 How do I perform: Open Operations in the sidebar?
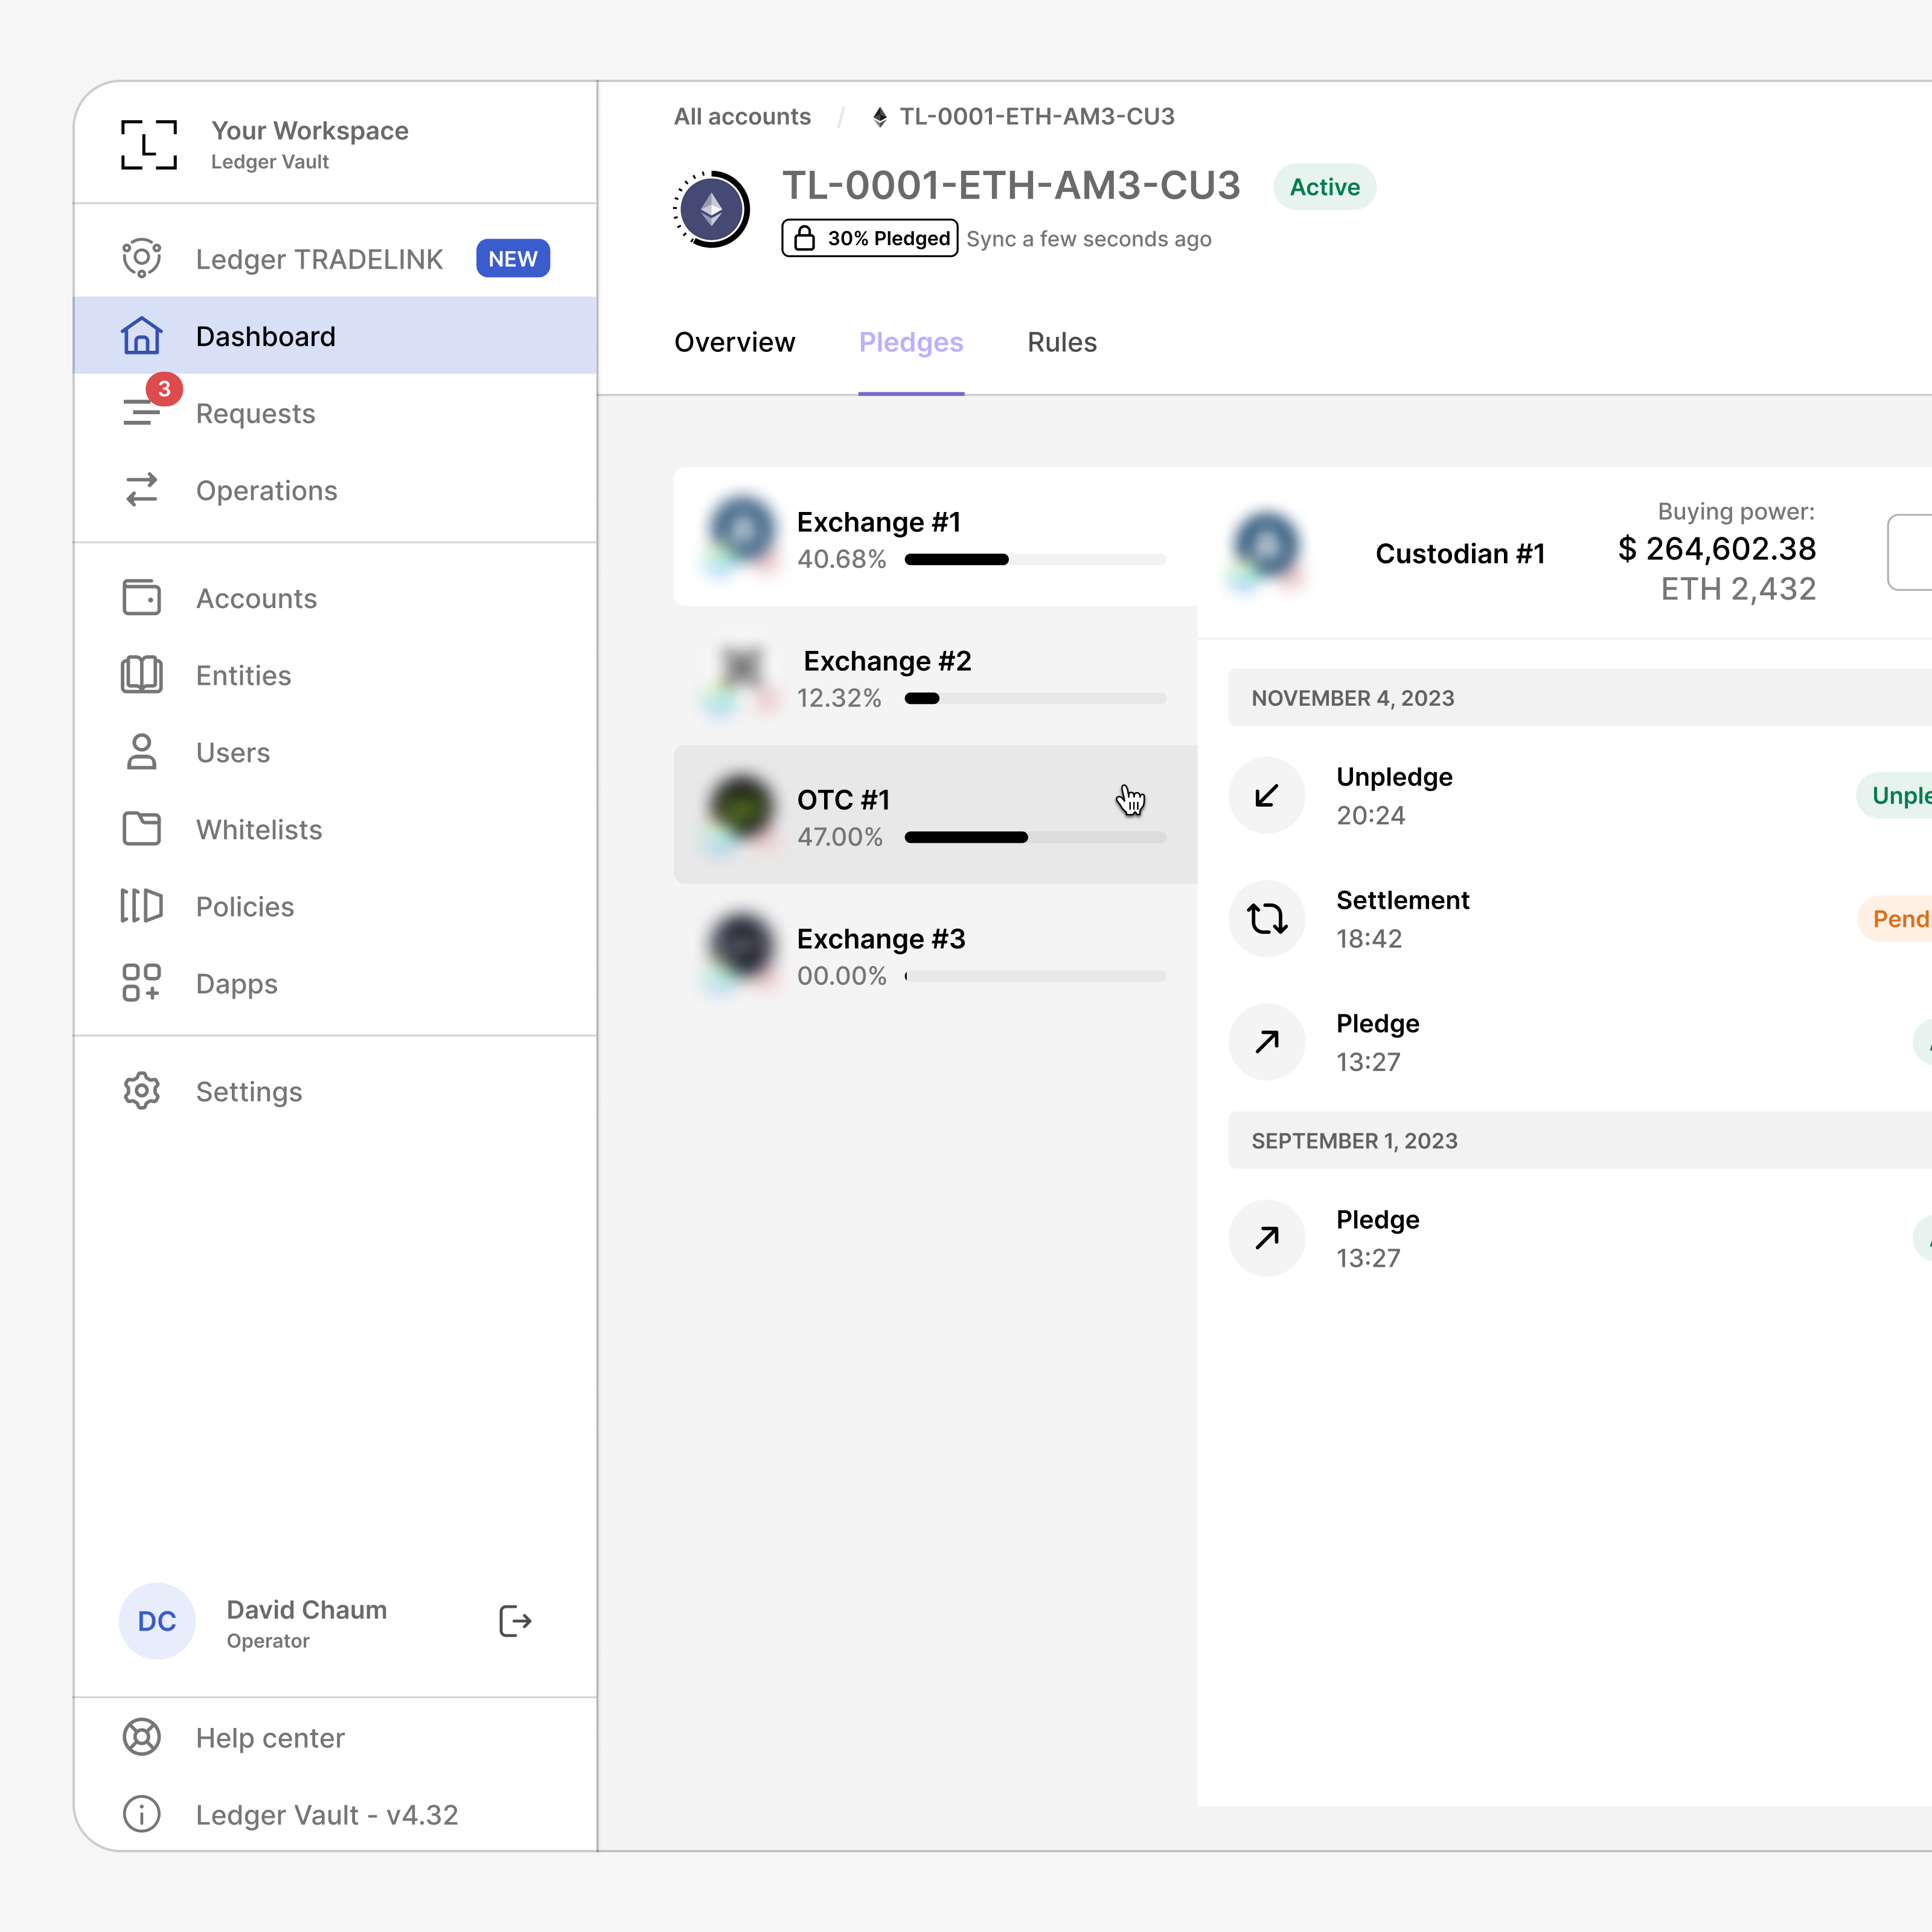[335, 490]
